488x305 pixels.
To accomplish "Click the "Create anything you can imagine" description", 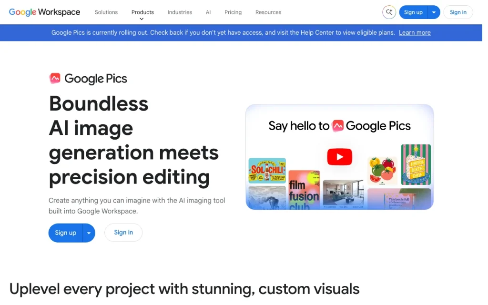I will (137, 206).
